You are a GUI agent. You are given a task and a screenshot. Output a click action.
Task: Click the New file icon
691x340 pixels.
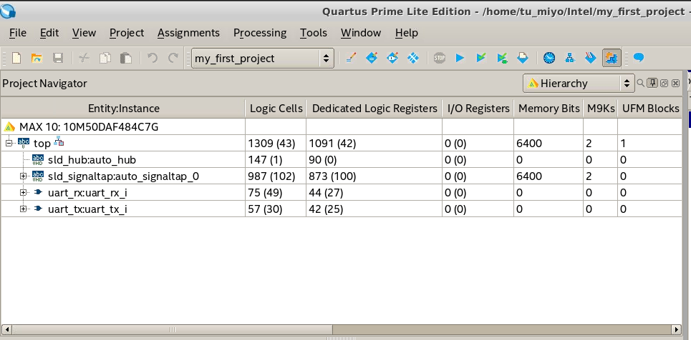pyautogui.click(x=16, y=58)
